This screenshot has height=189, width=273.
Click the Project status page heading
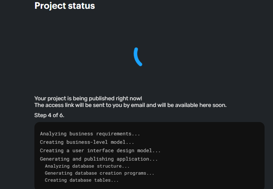[65, 6]
